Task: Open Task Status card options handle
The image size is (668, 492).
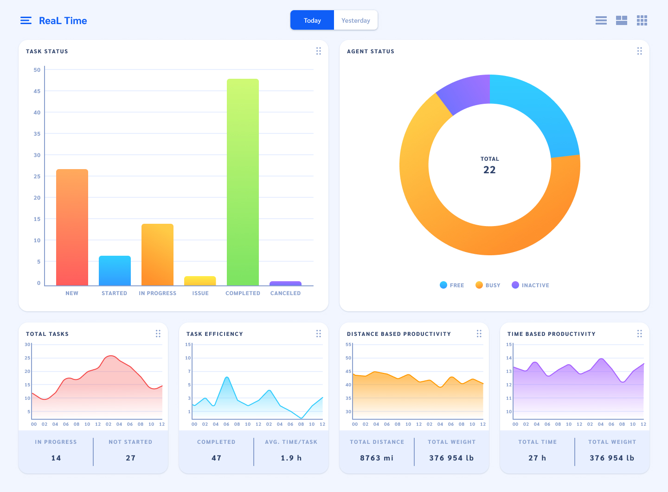Action: pos(319,51)
